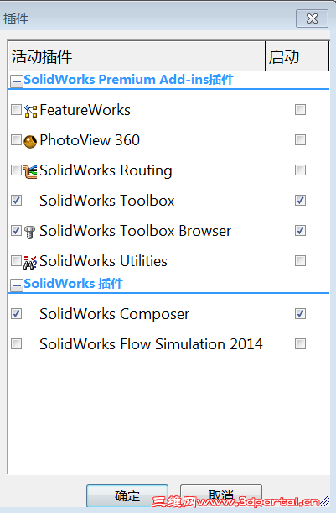Image resolution: width=336 pixels, height=513 pixels.
Task: Enable SolidWorks Flow Simulation 2014 active checkbox
Action: (16, 344)
